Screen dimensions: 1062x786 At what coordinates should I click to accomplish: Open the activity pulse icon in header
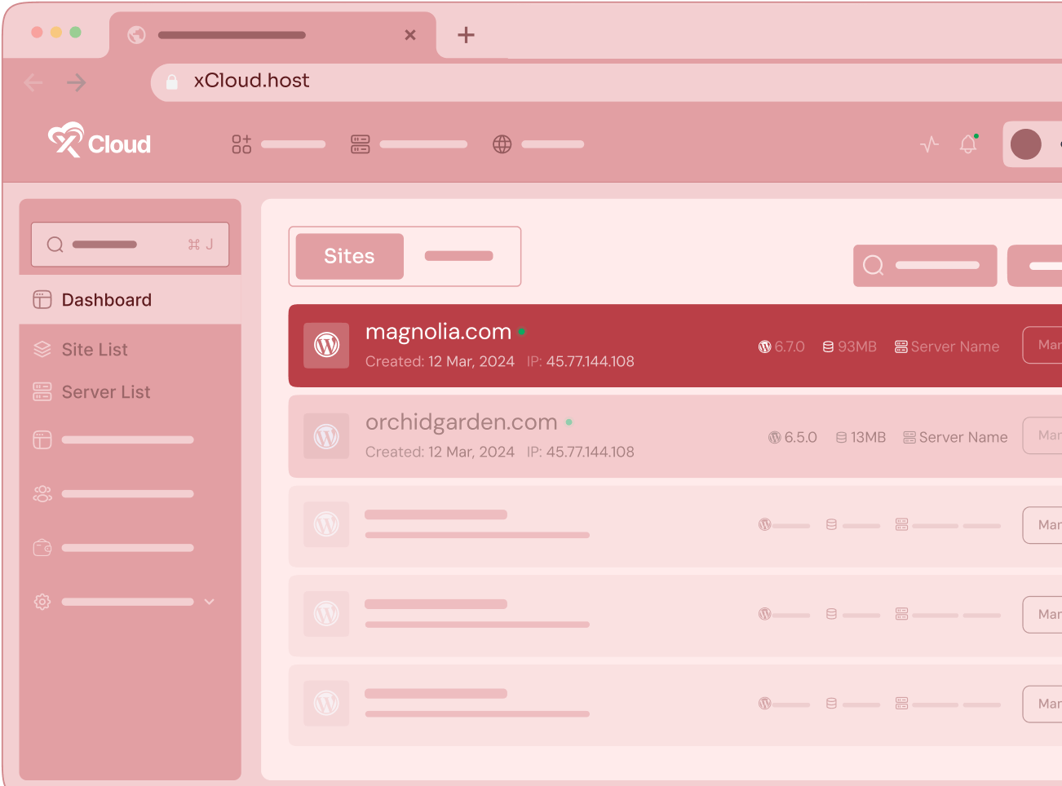[x=929, y=144]
